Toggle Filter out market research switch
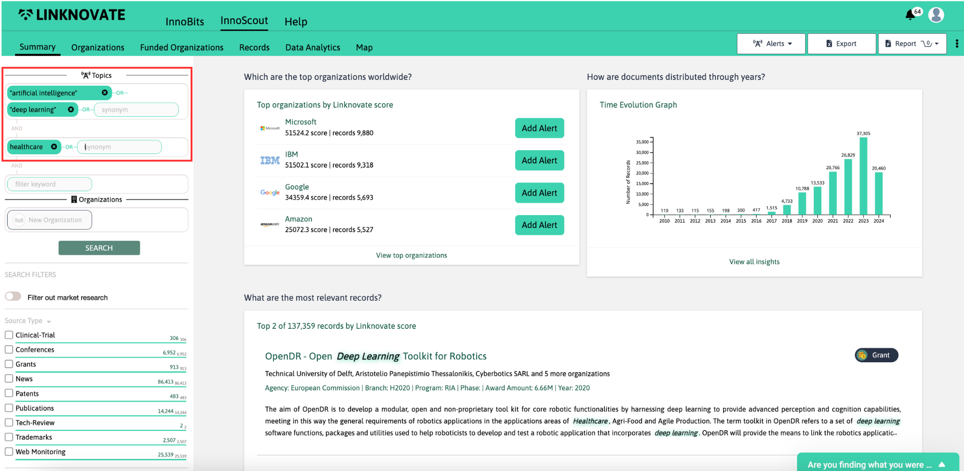 tap(13, 296)
